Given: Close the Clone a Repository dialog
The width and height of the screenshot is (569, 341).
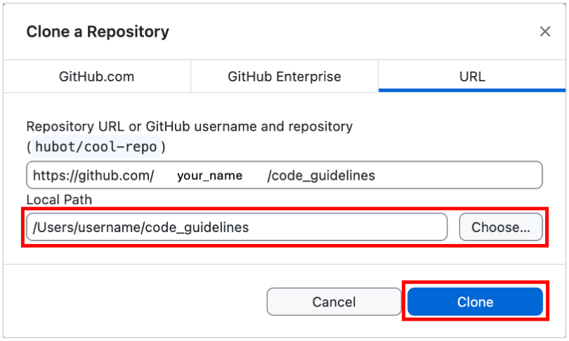Looking at the screenshot, I should (x=544, y=32).
